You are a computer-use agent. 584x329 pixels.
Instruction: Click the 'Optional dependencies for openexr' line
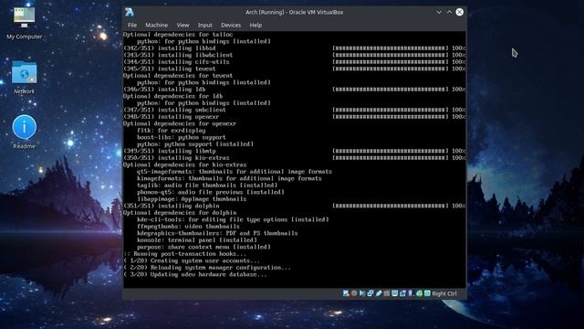tap(180, 123)
